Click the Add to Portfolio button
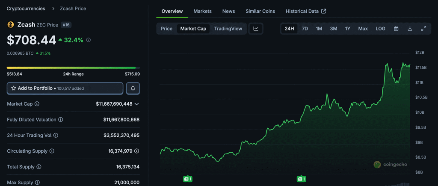 point(65,88)
